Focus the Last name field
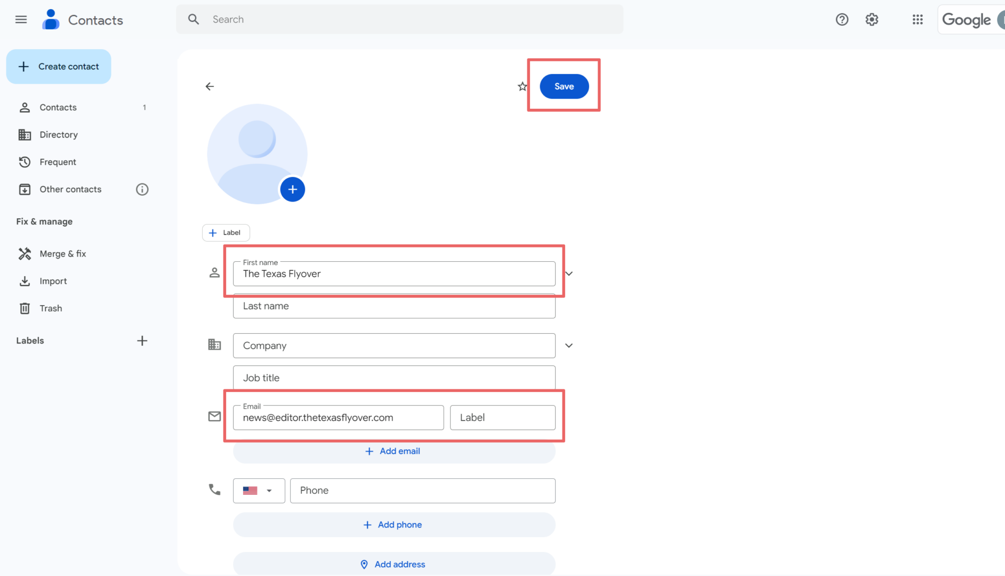Image resolution: width=1005 pixels, height=576 pixels. click(394, 306)
